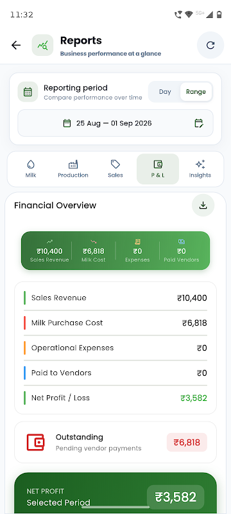Open the Sales tab
This screenshot has height=514, width=231.
pyautogui.click(x=116, y=169)
